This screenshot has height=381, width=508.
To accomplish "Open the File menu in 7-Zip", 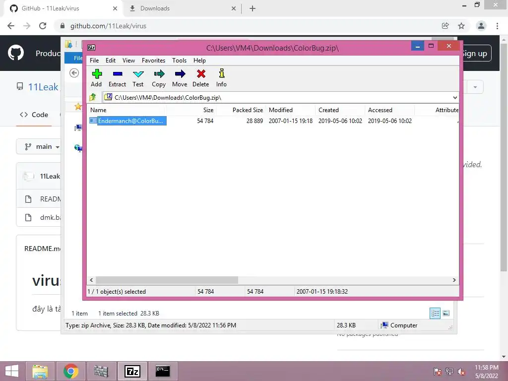I will tap(94, 61).
